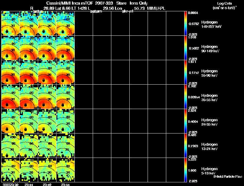
Task: Open the 90-149 keV image at 23:44
Action: (x=29, y=48)
